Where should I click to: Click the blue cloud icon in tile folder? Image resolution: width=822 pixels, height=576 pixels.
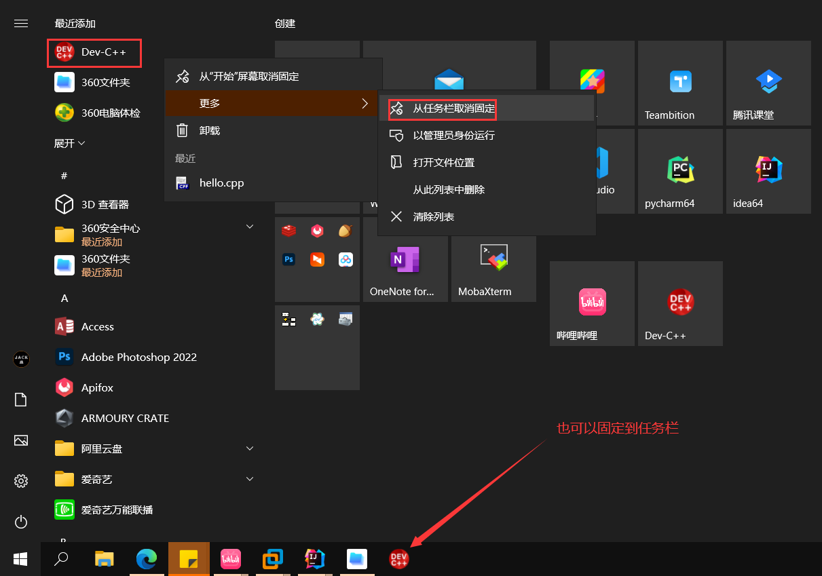click(345, 259)
